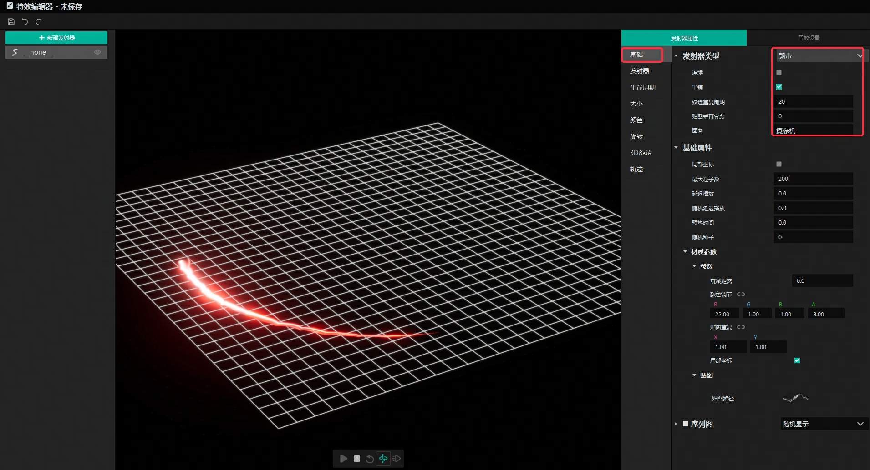Click the link icon next to 颜色调节
The image size is (870, 470).
[x=741, y=295]
